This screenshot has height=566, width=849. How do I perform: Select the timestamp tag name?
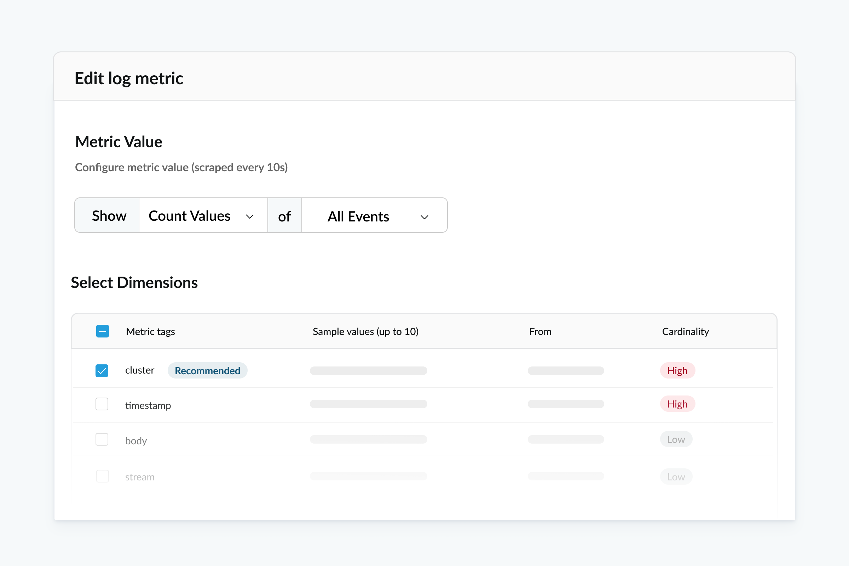(148, 405)
